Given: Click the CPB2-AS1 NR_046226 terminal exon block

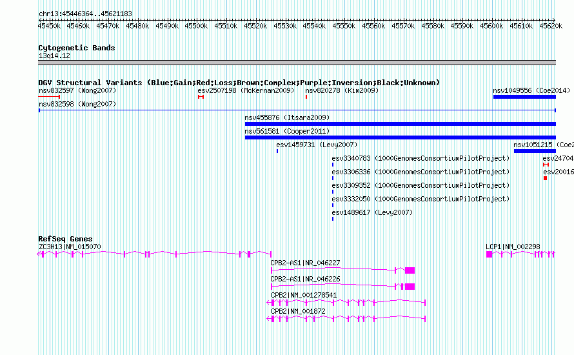Looking at the screenshot, I should pyautogui.click(x=410, y=287).
